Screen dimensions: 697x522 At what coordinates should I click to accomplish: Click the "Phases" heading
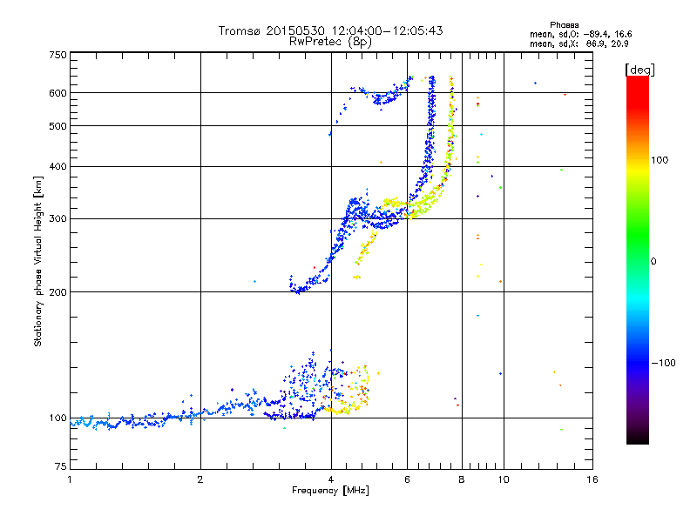pyautogui.click(x=564, y=25)
